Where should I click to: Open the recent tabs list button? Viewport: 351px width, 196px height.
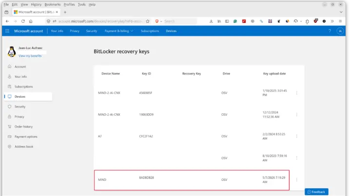6,12
